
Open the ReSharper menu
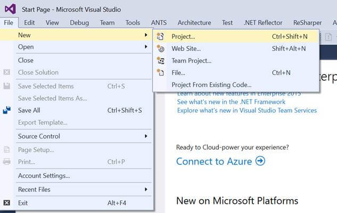pyautogui.click(x=307, y=22)
